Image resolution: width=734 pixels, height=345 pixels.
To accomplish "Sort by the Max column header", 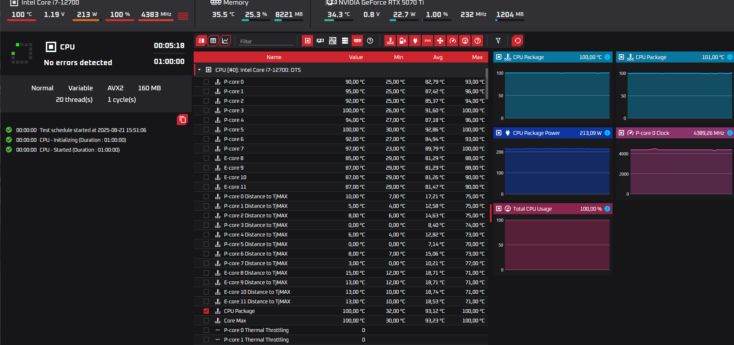I will pyautogui.click(x=477, y=57).
